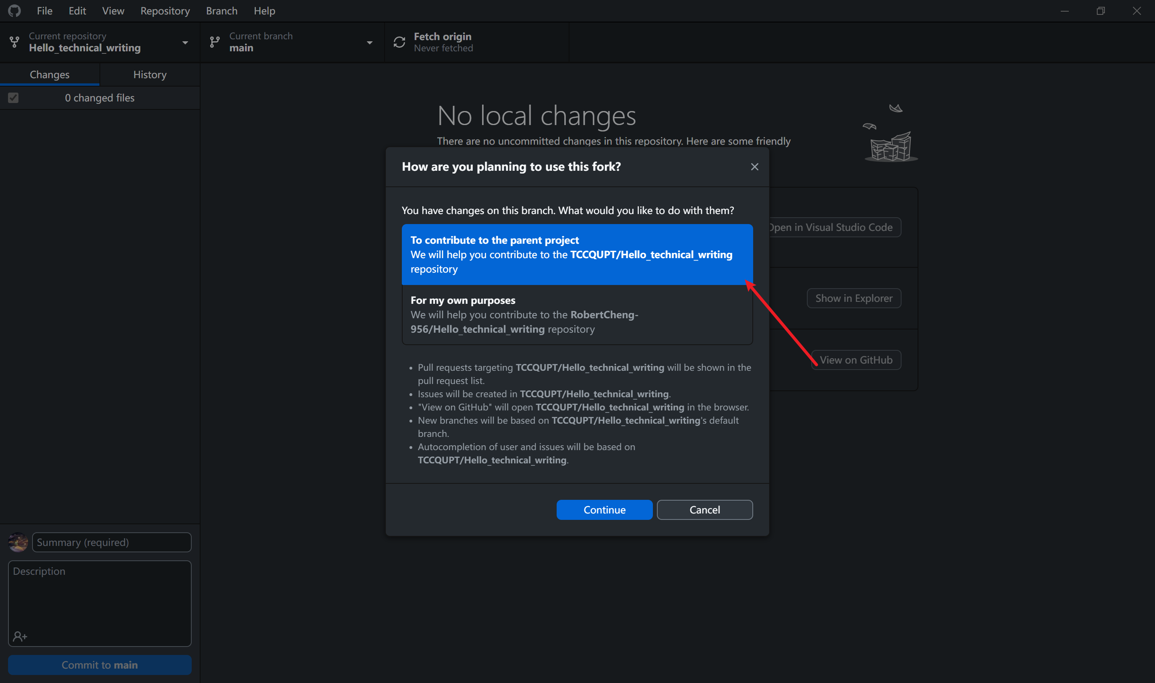The height and width of the screenshot is (683, 1155).
Task: Switch to the History tab
Action: [150, 75]
